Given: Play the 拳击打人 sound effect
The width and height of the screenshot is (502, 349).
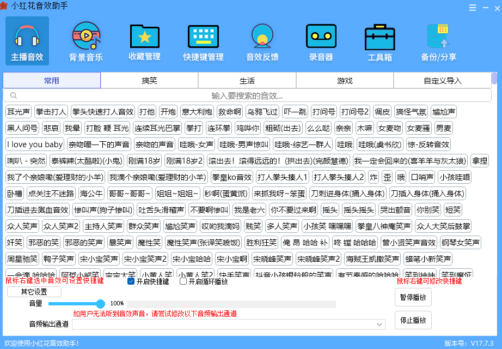Looking at the screenshot, I should (x=51, y=112).
